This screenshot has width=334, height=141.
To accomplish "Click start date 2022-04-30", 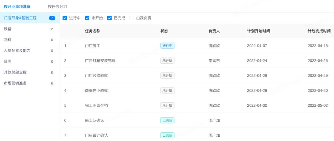I will tap(257, 105).
